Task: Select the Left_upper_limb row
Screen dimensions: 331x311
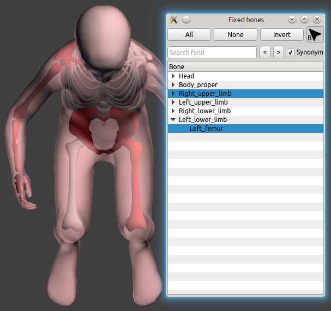Action: 245,102
